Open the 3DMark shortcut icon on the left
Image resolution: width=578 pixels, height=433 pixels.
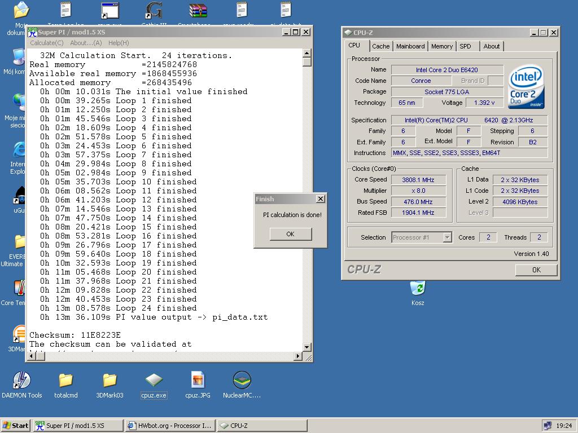(x=19, y=334)
